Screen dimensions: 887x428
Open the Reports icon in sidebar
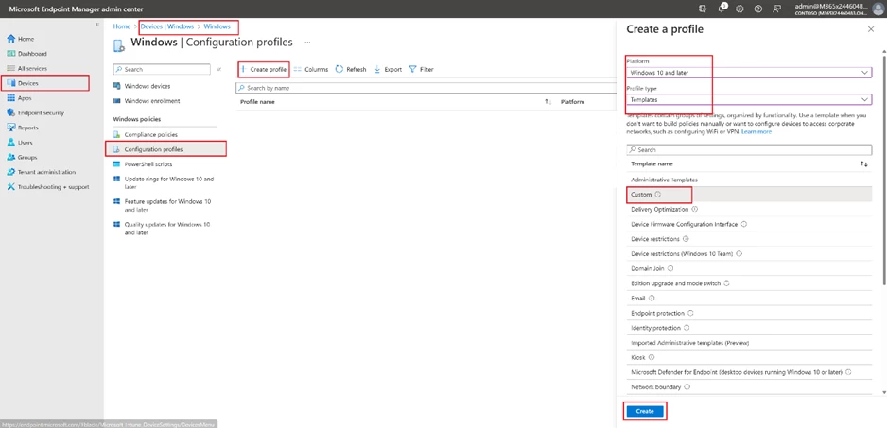[x=10, y=128]
